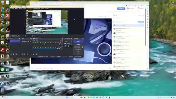Image resolution: width=176 pixels, height=99 pixels.
Task: Remove the selected scene with trash icon
Action: point(13,54)
